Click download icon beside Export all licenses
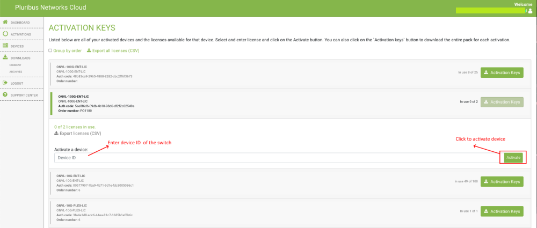Image resolution: width=537 pixels, height=228 pixels. 89,50
